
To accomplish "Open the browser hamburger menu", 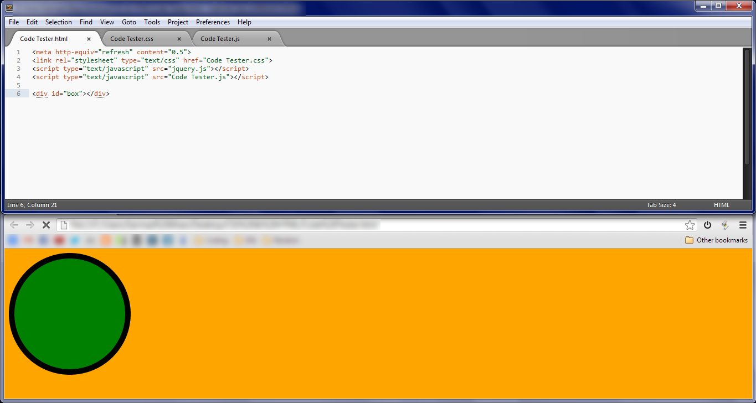I will point(743,225).
